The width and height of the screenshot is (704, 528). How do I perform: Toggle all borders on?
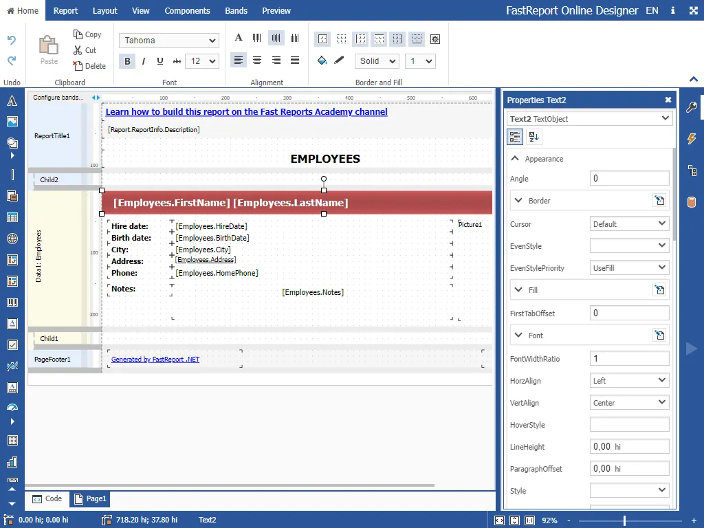pos(323,39)
